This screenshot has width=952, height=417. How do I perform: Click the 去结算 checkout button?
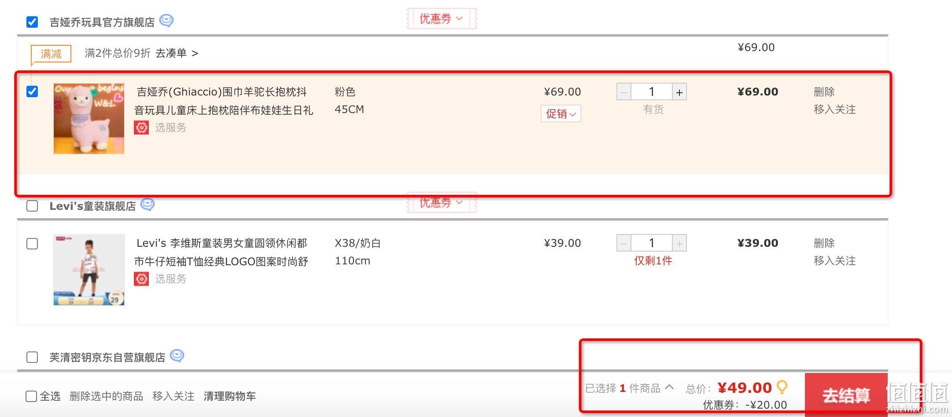tap(846, 395)
